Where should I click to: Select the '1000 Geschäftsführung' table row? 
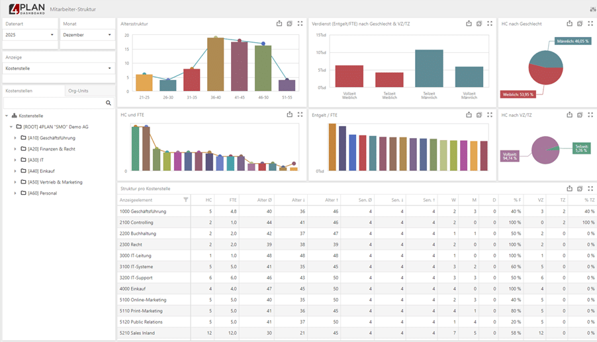(357, 211)
